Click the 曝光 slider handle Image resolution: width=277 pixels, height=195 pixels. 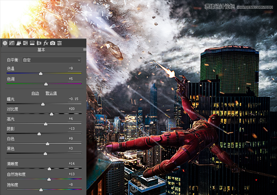coord(43,104)
